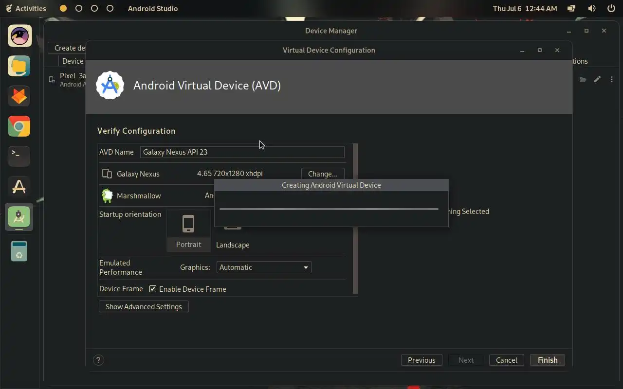
Task: Edit device pencil icon in Device Manager
Action: pos(597,79)
